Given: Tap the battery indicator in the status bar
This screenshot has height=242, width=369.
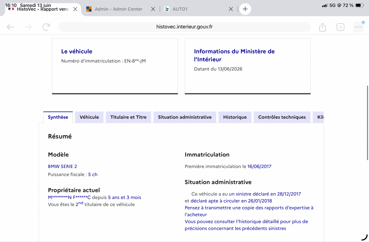Looking at the screenshot, I should (x=359, y=5).
